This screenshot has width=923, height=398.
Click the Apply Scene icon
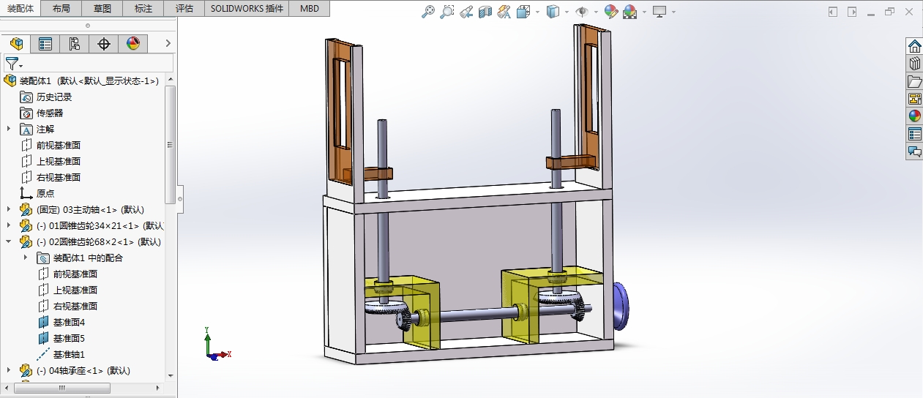629,12
